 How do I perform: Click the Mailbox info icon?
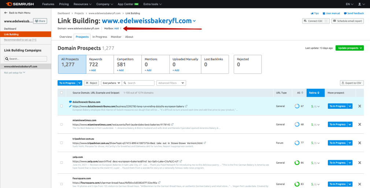(x=121, y=28)
